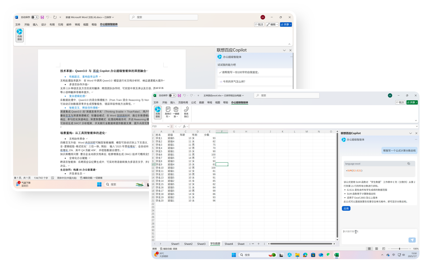The width and height of the screenshot is (422, 262).
Task: Open the Name Box dropdown for F10
Action: [168, 126]
